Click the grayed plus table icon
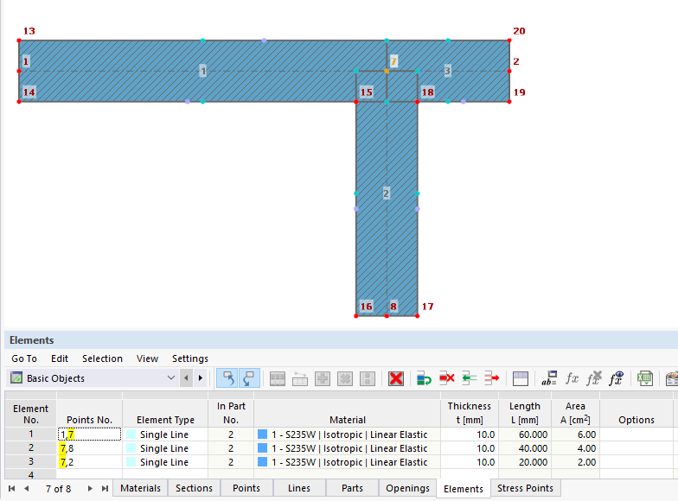This screenshot has height=501, width=678. click(x=322, y=378)
